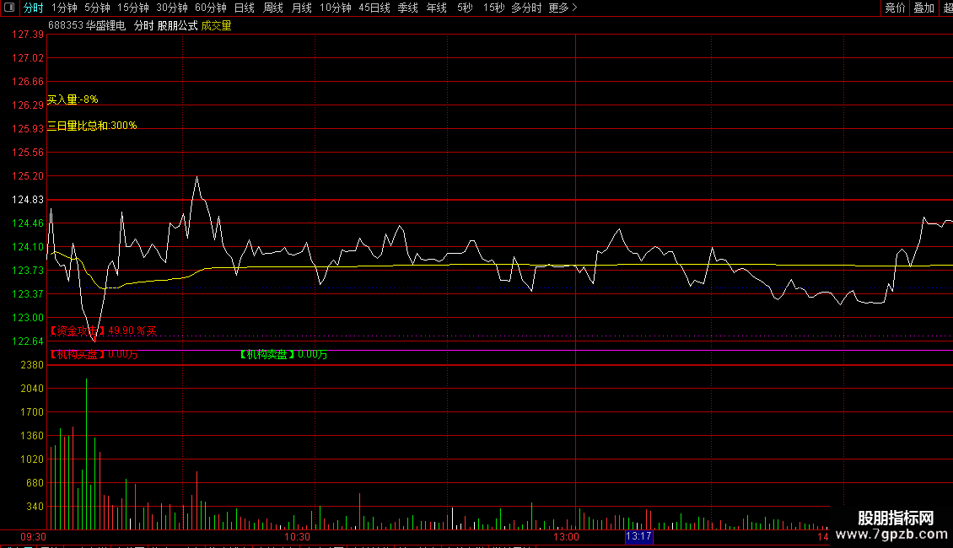Click the 125.20 price axis label
This screenshot has width=953, height=548.
point(28,176)
